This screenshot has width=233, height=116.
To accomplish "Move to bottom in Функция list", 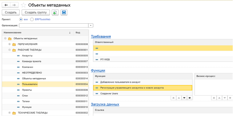I will [190, 98].
